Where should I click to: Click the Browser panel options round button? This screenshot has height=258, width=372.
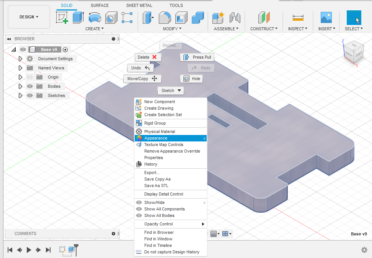coord(113,39)
